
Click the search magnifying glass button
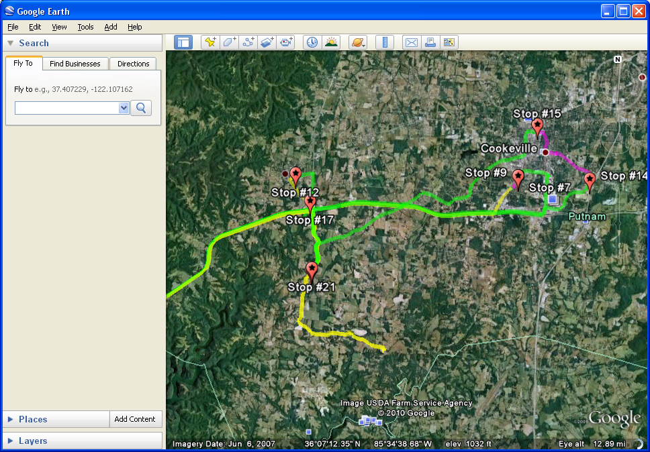click(141, 108)
